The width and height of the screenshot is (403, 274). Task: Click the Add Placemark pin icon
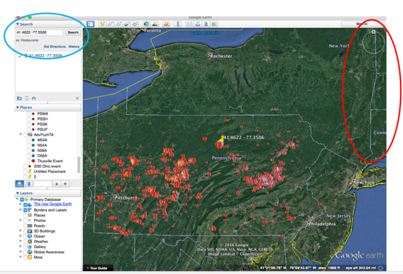(102, 24)
